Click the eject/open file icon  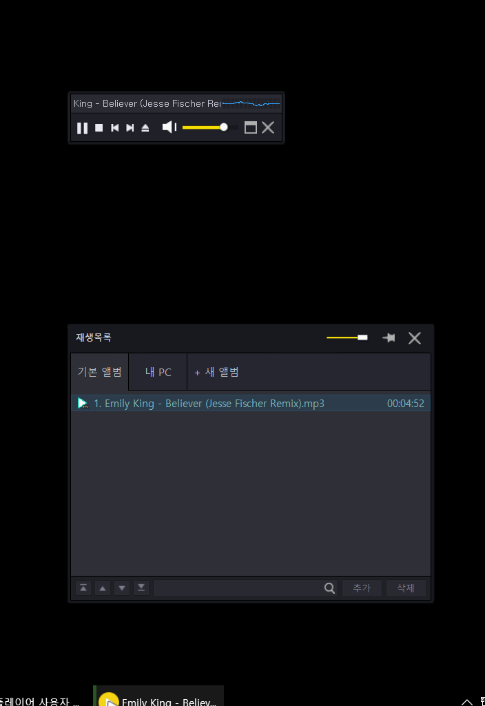point(145,128)
